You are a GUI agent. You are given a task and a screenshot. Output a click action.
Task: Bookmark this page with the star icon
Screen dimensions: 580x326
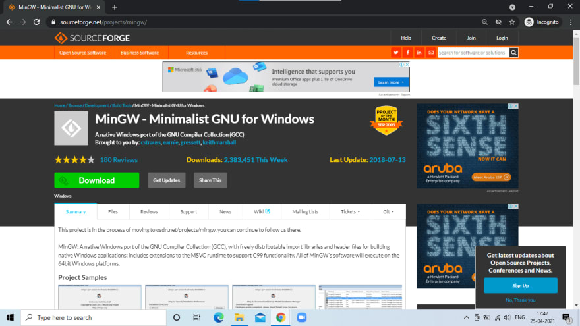click(512, 22)
